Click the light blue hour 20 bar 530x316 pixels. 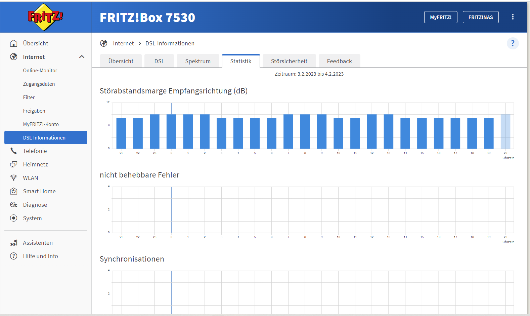505,131
